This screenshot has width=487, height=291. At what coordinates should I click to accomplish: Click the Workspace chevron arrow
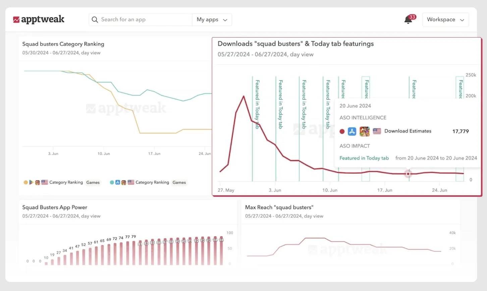(462, 20)
